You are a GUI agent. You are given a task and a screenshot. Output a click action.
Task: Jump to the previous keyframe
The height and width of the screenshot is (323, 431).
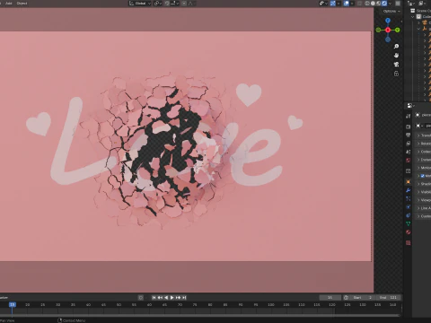[x=160, y=298]
